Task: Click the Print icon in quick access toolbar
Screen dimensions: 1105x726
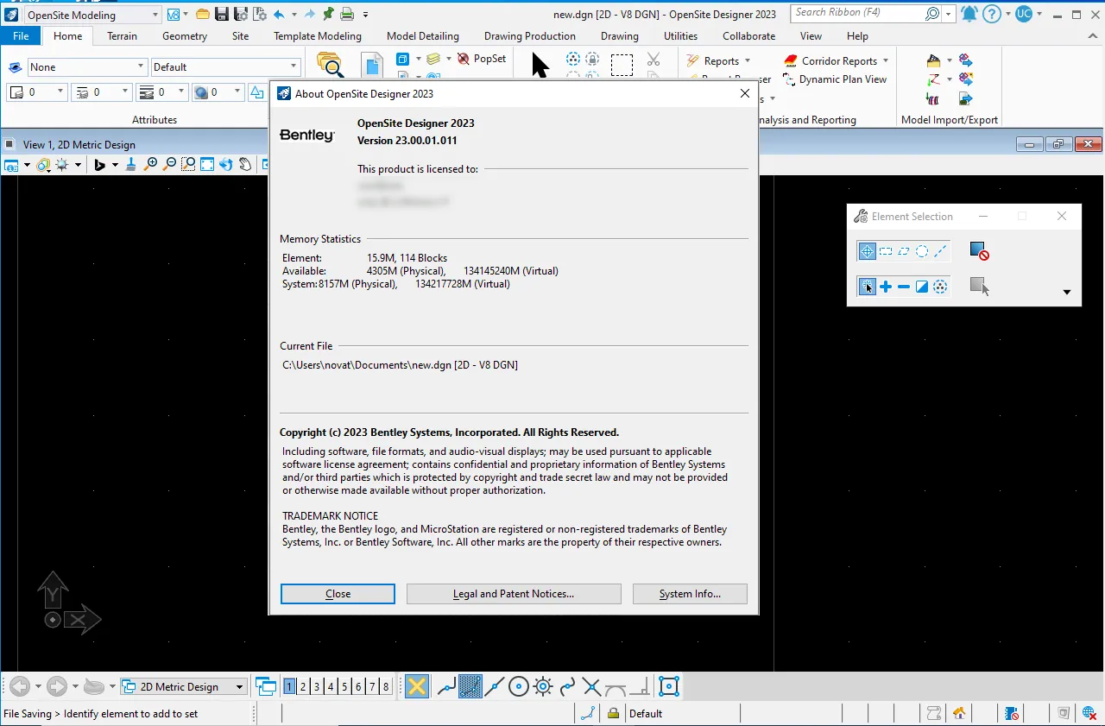Action: pos(347,14)
